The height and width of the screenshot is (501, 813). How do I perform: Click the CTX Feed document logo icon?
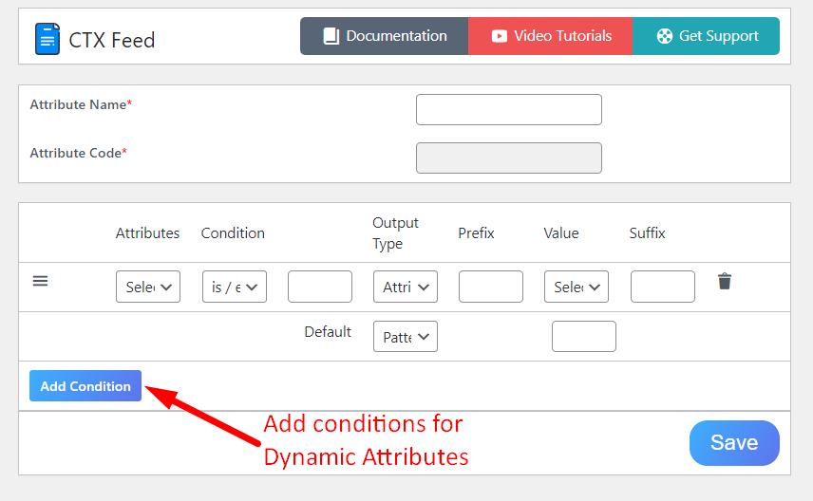pos(47,39)
